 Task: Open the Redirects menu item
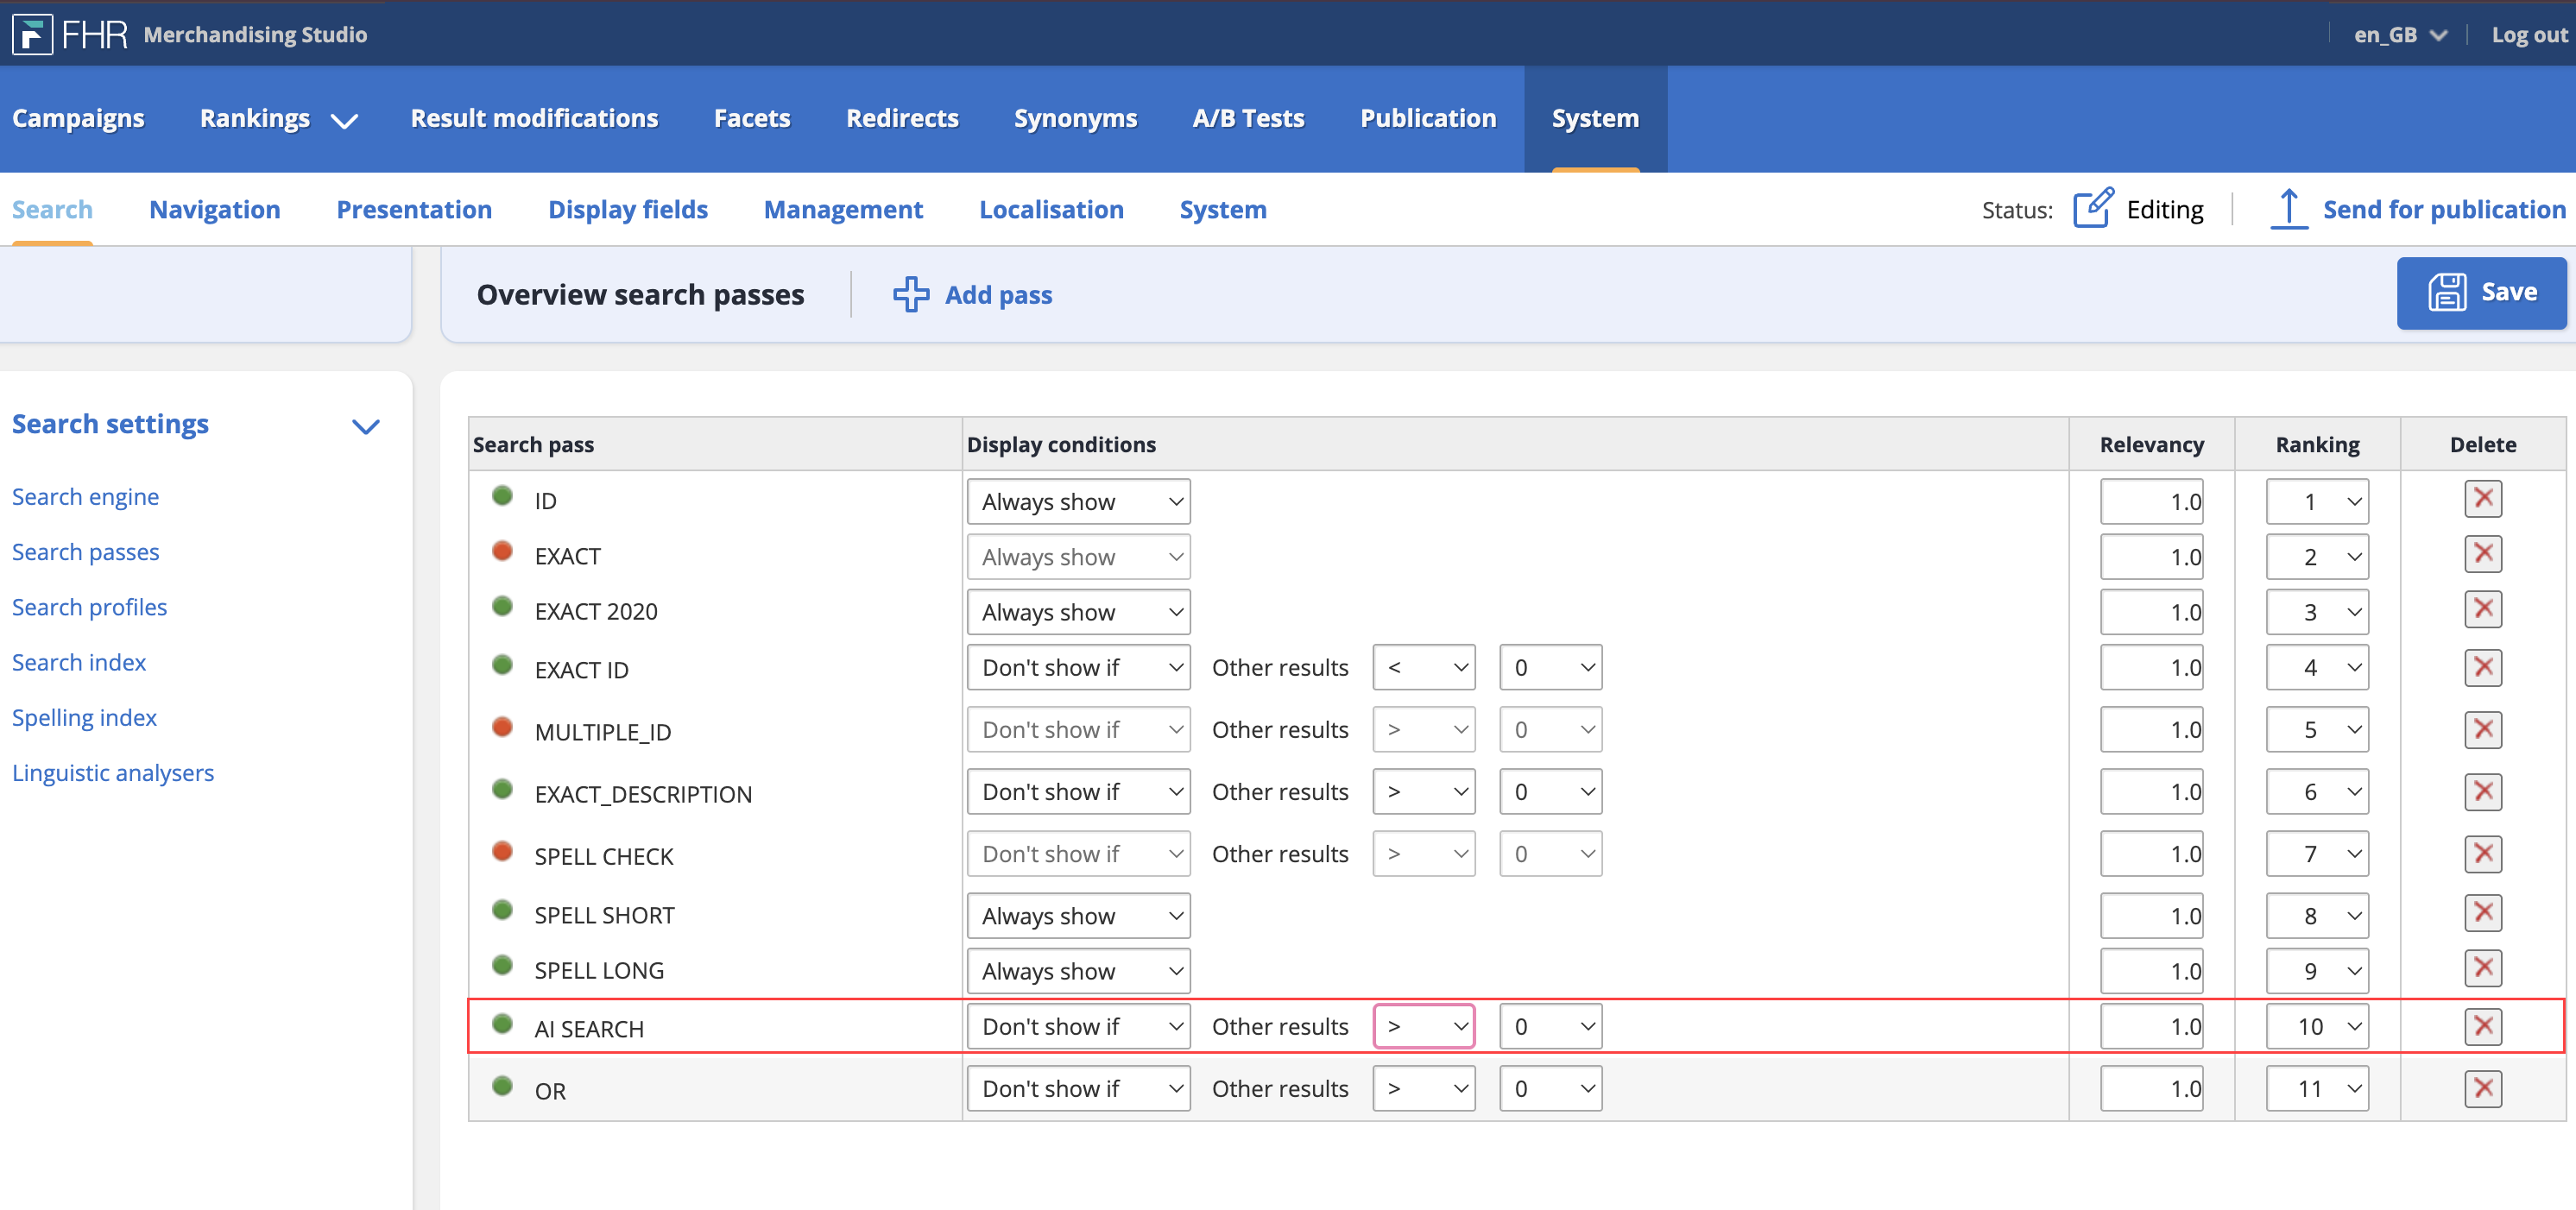[902, 118]
